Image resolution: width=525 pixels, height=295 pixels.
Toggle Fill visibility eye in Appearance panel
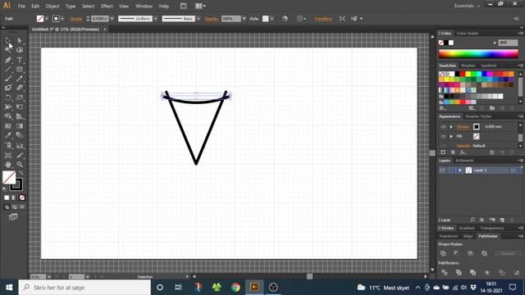click(x=443, y=137)
